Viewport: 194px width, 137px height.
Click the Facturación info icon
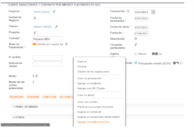pyautogui.click(x=128, y=11)
